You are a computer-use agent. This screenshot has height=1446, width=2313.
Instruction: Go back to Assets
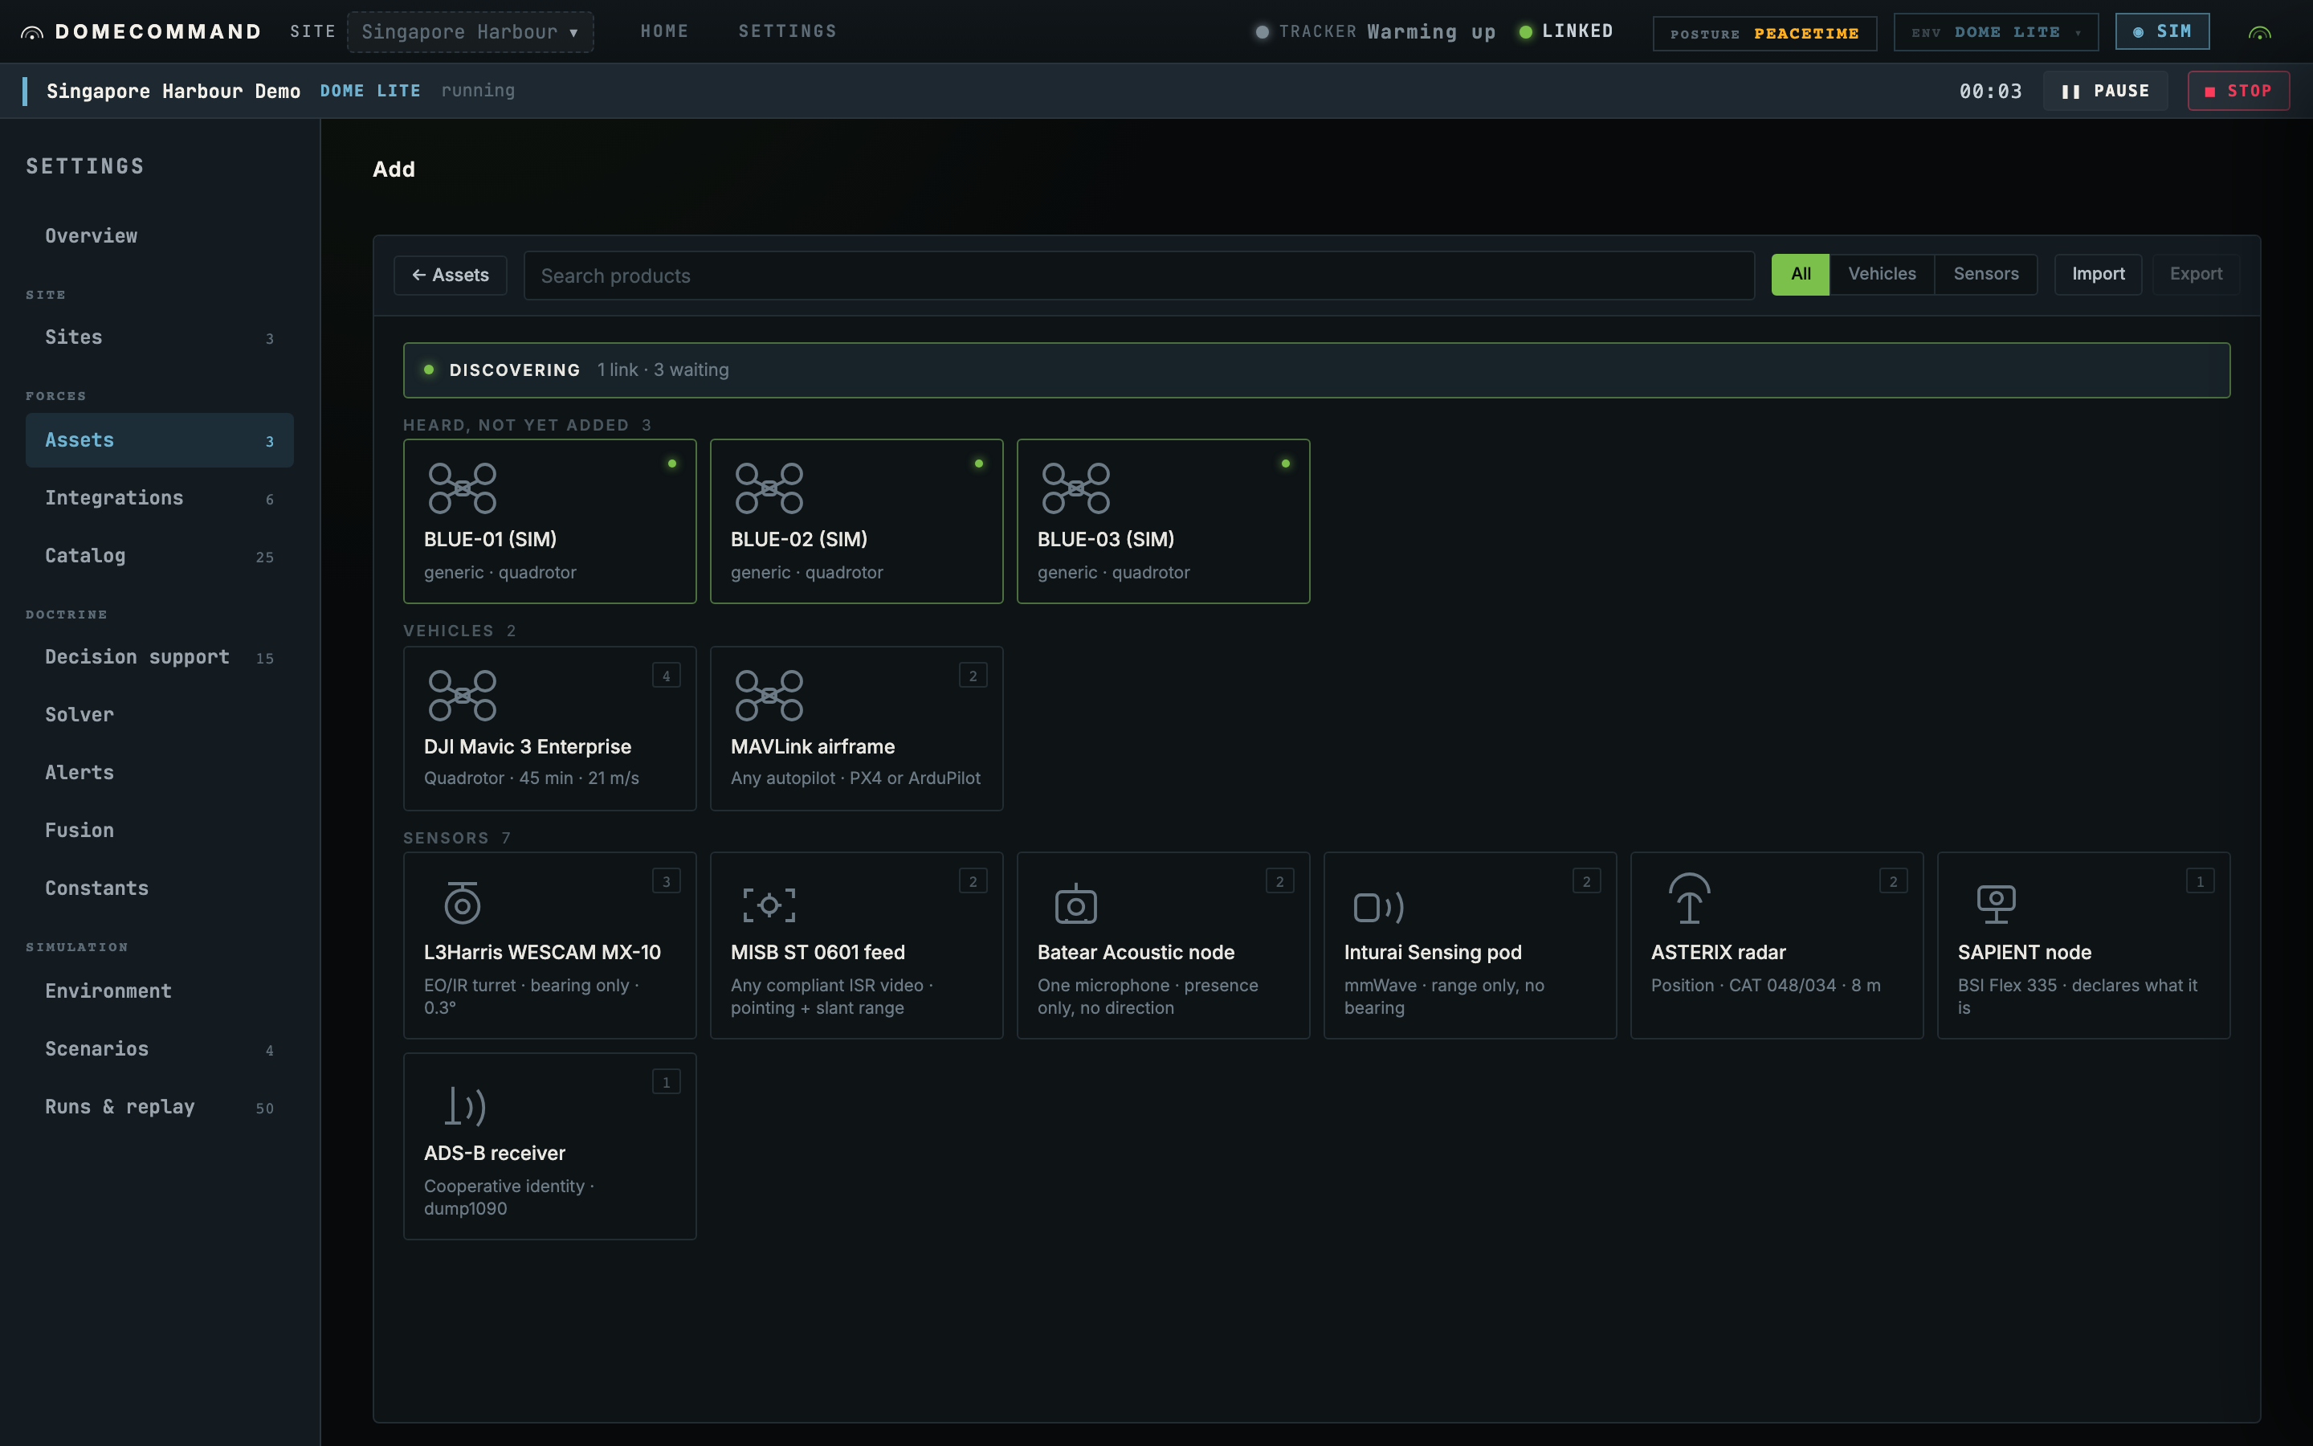(x=451, y=276)
